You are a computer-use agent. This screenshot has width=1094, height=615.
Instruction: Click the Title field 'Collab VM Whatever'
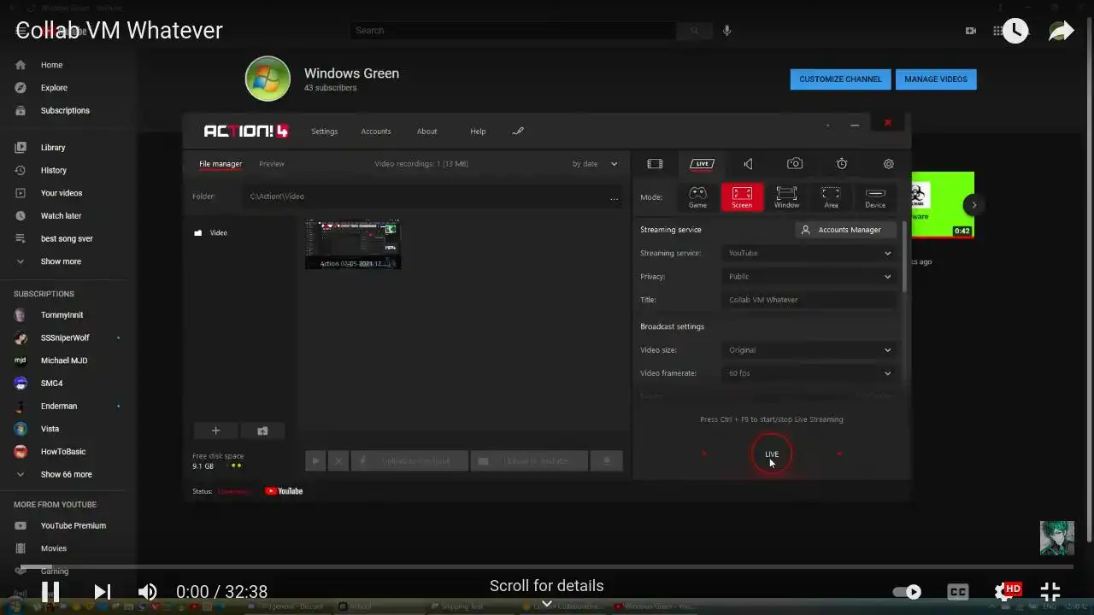coord(809,301)
